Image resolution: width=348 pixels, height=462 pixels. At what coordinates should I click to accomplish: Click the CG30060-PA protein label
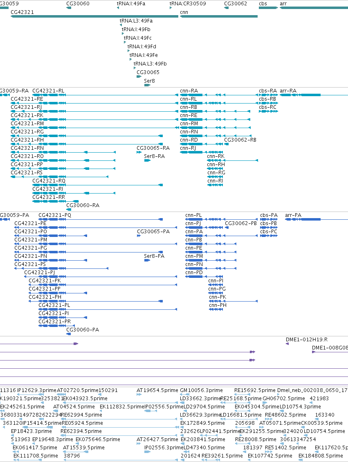[x=83, y=329]
